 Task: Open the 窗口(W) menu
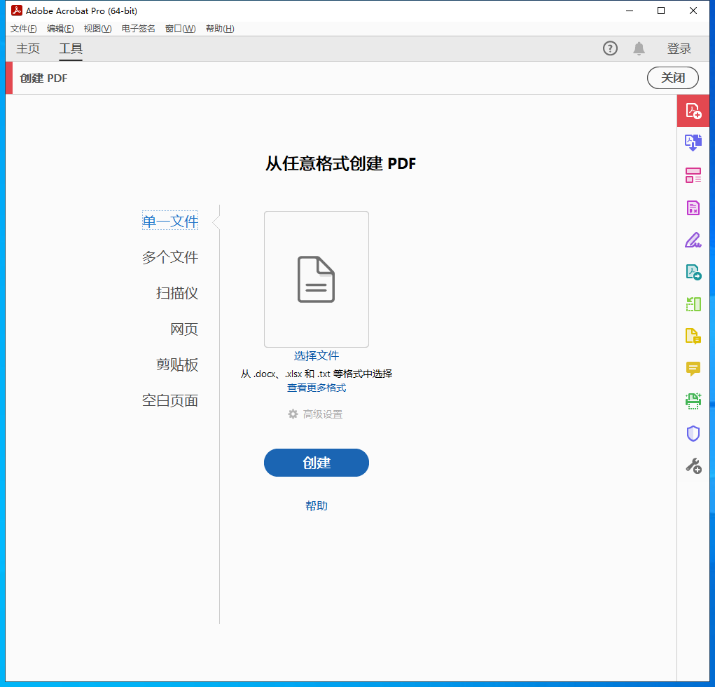point(180,29)
